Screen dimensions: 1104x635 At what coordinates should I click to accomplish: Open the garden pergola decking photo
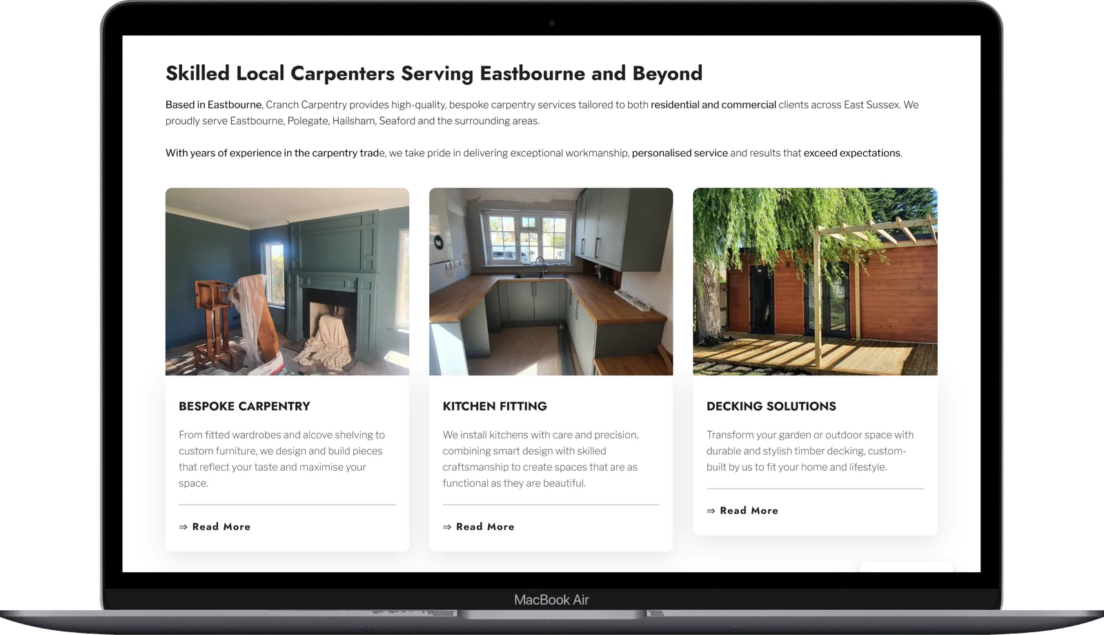(x=815, y=282)
